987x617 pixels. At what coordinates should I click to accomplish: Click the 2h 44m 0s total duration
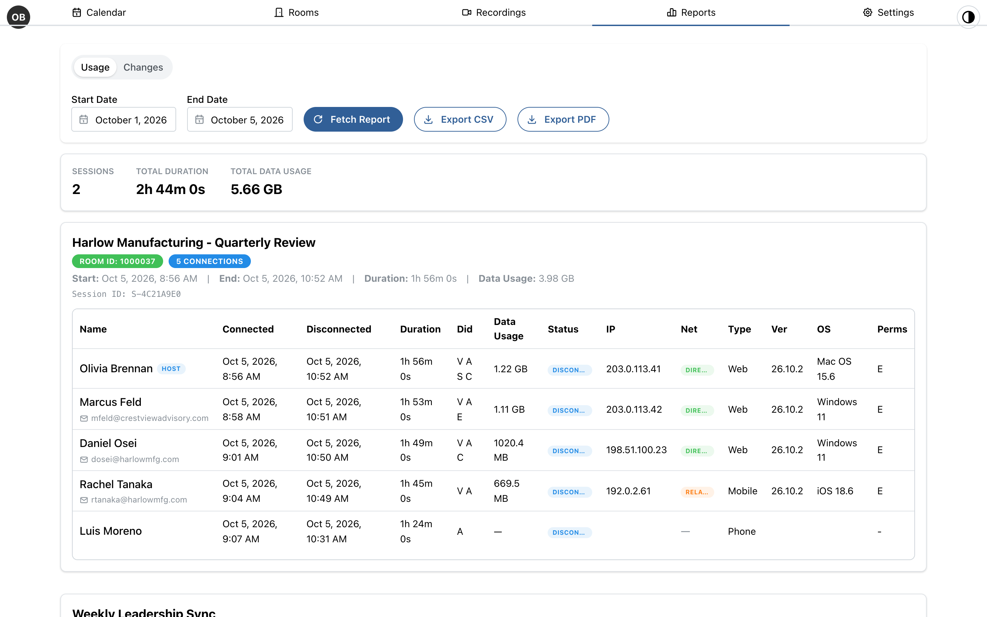click(x=170, y=189)
